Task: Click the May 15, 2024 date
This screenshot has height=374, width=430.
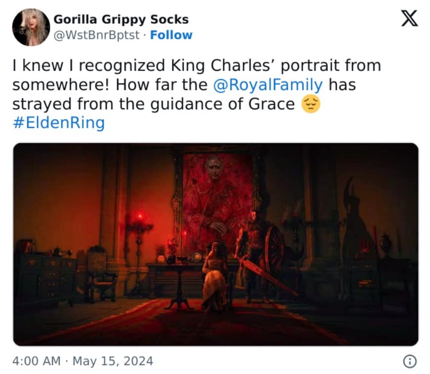Action: point(113,361)
